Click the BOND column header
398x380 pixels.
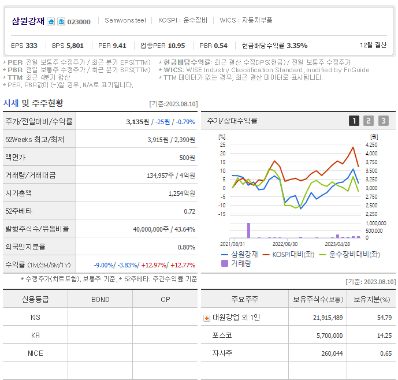[x=101, y=299]
